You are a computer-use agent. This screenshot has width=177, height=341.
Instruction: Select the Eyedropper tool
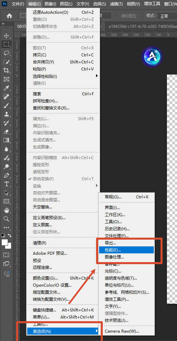pyautogui.click(x=6, y=88)
